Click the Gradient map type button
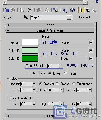 coord(84,17)
